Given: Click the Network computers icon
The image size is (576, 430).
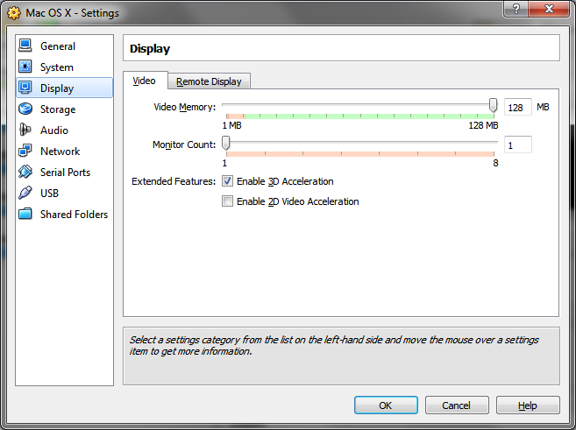Looking at the screenshot, I should coord(25,151).
